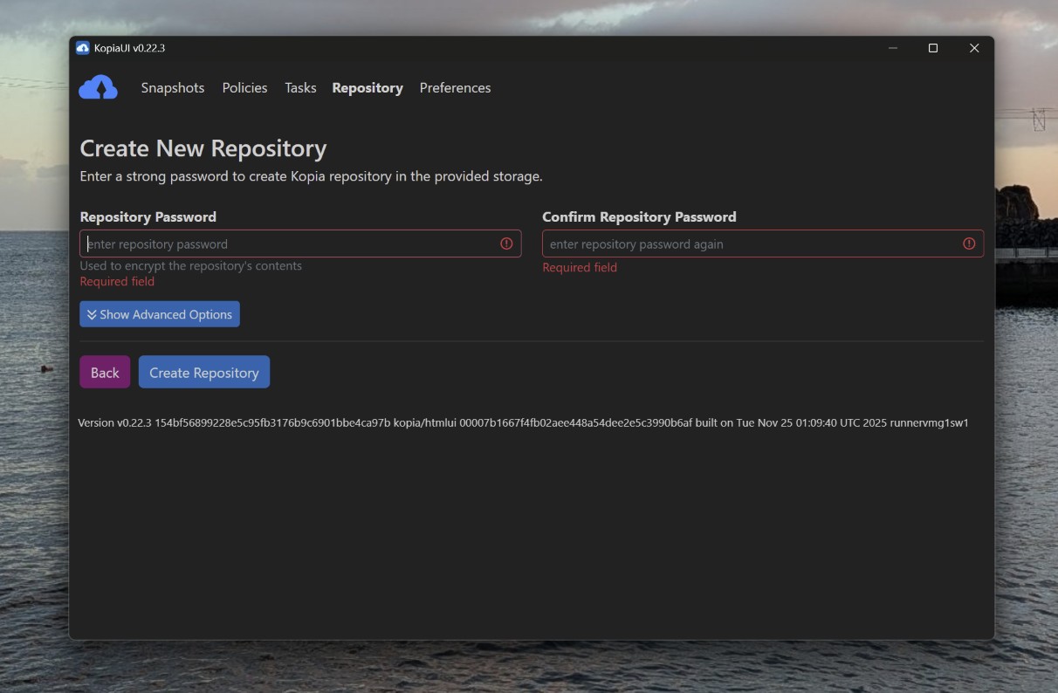This screenshot has width=1058, height=693.
Task: Click the 'Repository Password' label
Action: pos(148,216)
